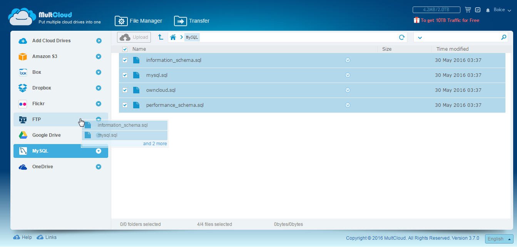Viewport: 517px width, 247px height.
Task: Click the Google Drive icon in sidebar
Action: point(23,135)
